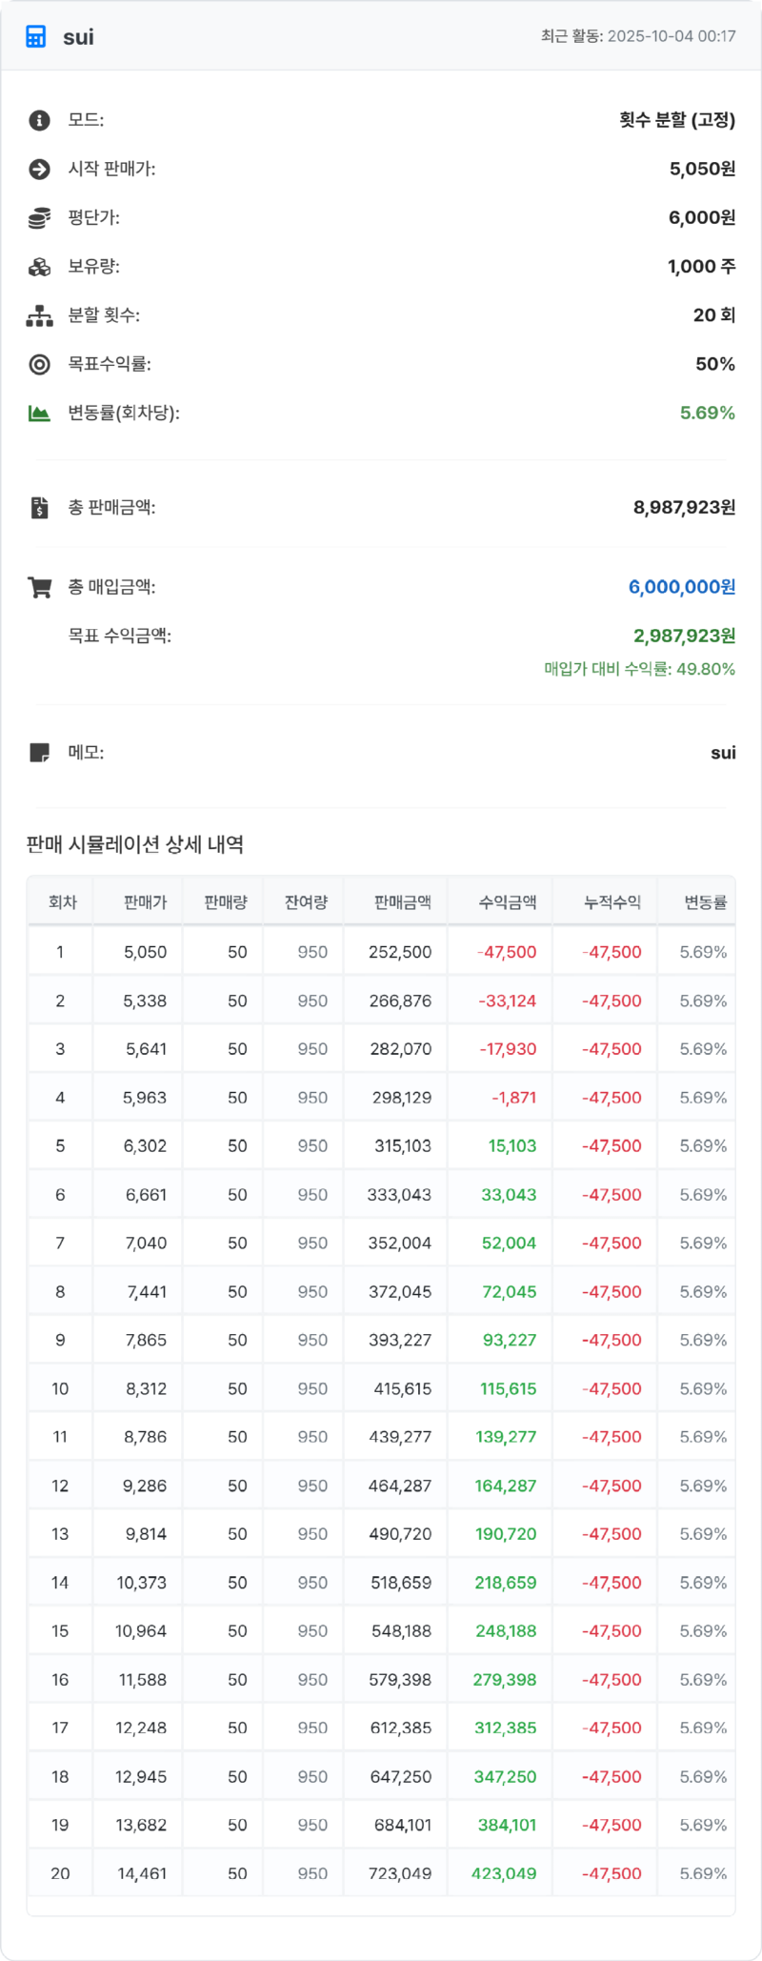The width and height of the screenshot is (762, 1961).
Task: Click the 723,049 sale amount in row 20
Action: (x=400, y=1873)
